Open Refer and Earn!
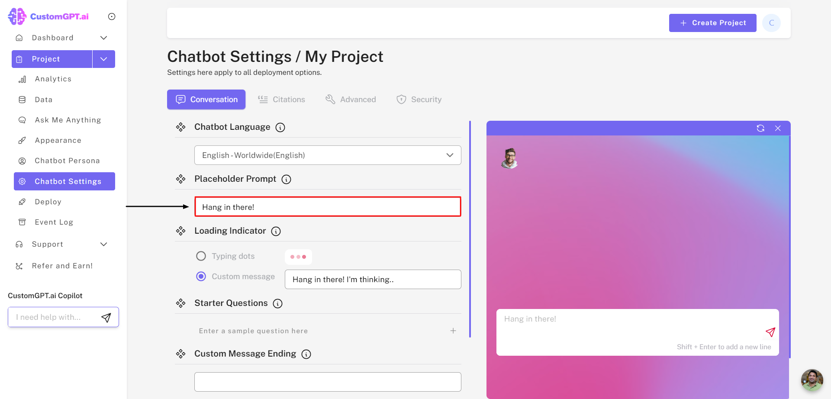Viewport: 831px width, 399px height. click(62, 266)
